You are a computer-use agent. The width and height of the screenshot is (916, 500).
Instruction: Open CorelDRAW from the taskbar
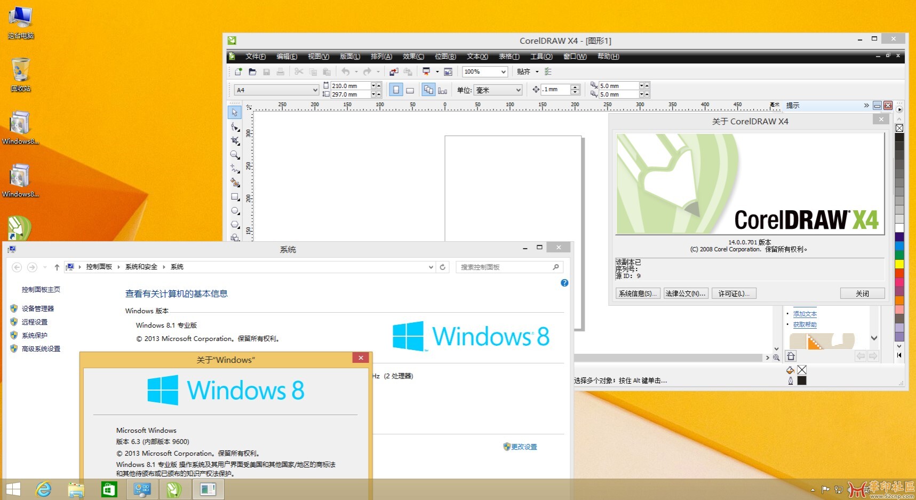click(x=174, y=489)
